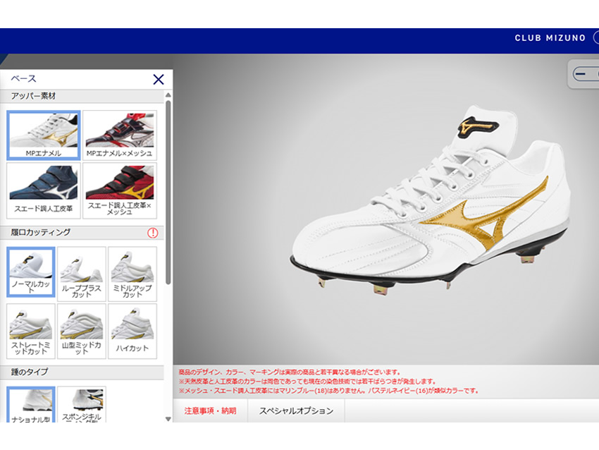
Task: Select MPエナメル upper material thumbnail
Action: (44, 135)
